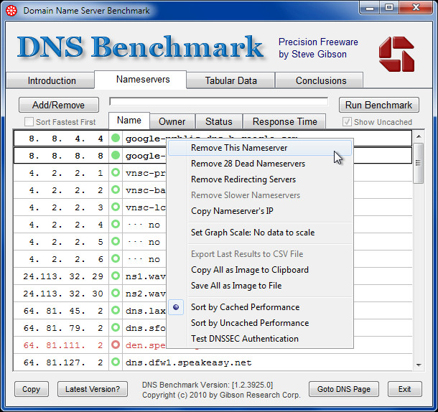Click the DNS Benchmark Version text
Screen dimensions: 438x412
208,385
